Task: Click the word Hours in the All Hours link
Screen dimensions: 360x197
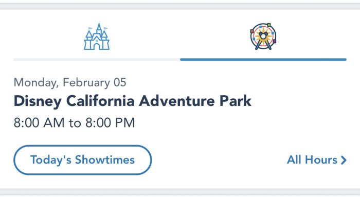Action: (x=321, y=160)
